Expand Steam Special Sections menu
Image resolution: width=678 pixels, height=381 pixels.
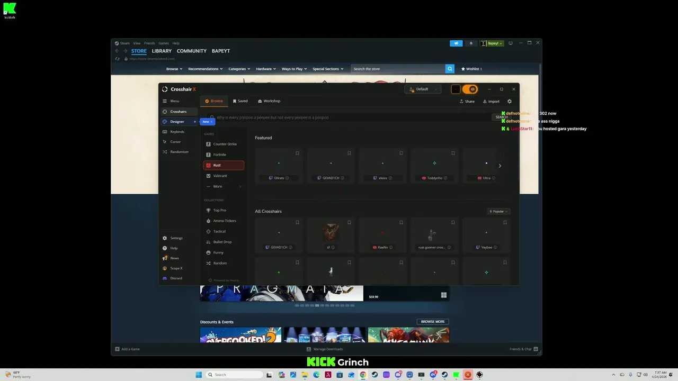328,69
